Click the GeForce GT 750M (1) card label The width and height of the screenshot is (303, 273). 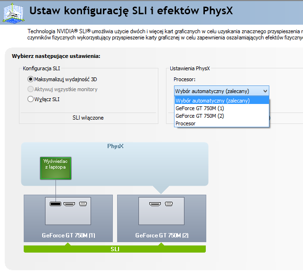tap(68, 235)
